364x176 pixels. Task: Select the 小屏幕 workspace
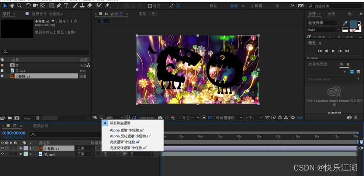(256, 6)
